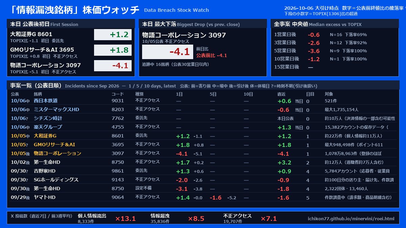Click the 3営業日後 median value -2.6

pos(314,43)
